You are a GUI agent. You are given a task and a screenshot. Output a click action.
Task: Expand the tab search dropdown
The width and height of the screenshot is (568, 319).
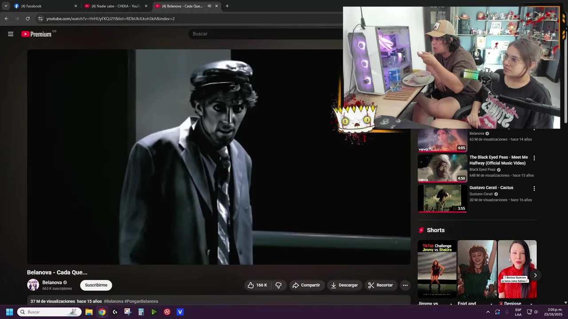[6, 6]
